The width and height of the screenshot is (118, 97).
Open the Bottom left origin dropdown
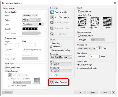pos(22,82)
